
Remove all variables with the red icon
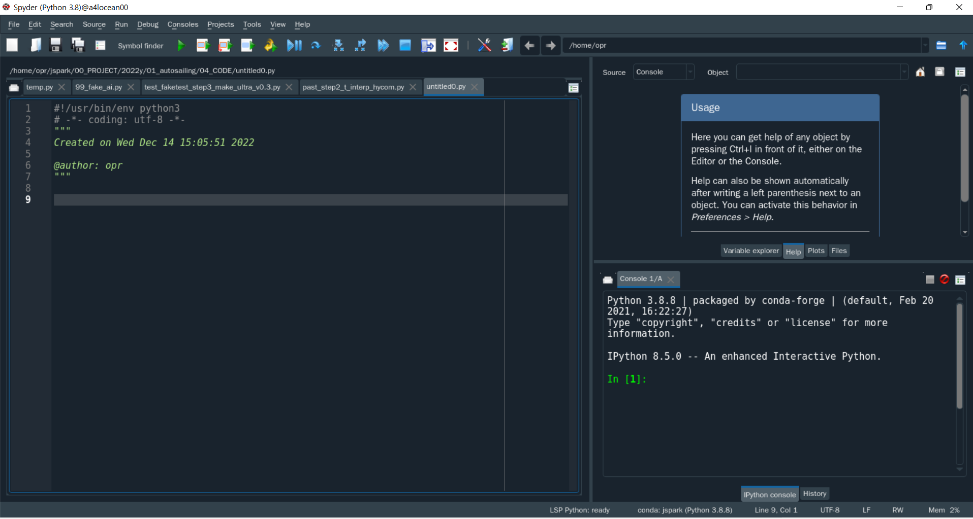tap(945, 279)
